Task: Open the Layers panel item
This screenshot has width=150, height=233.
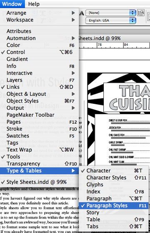Action: [x=39, y=80]
